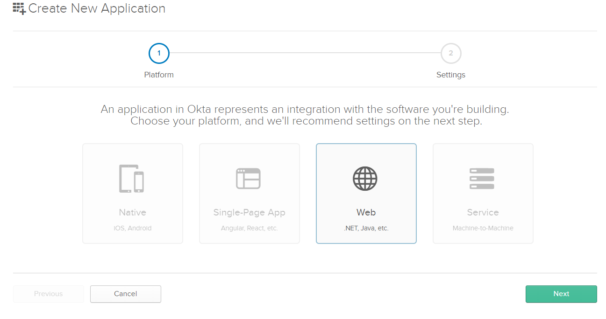Click the Web platform title text
The height and width of the screenshot is (319, 606).
(x=366, y=212)
